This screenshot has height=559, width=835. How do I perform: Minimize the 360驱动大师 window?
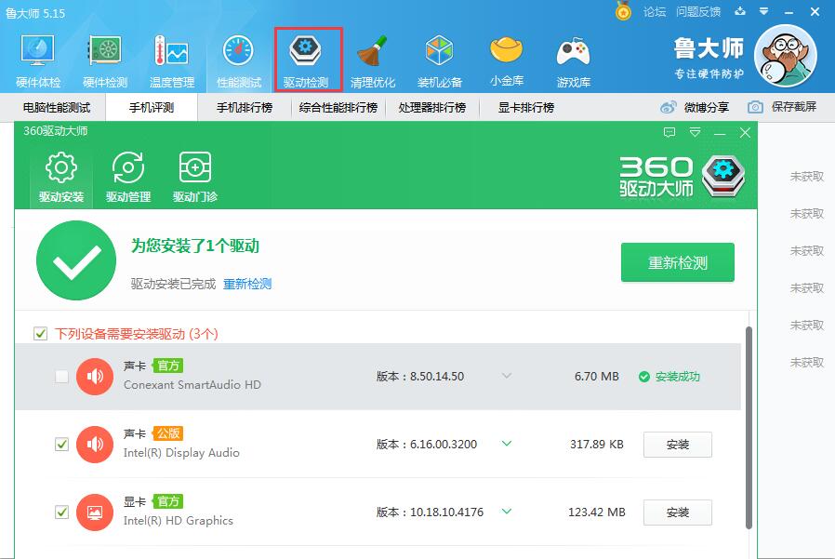pyautogui.click(x=720, y=133)
